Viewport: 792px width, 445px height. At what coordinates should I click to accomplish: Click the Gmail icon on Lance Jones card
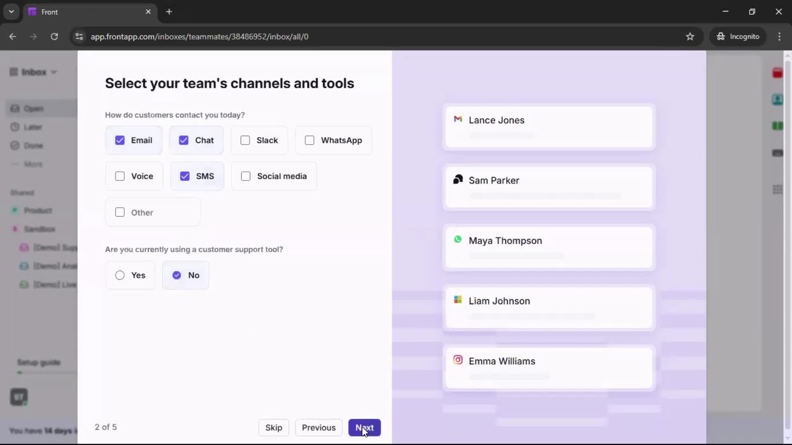(x=458, y=119)
